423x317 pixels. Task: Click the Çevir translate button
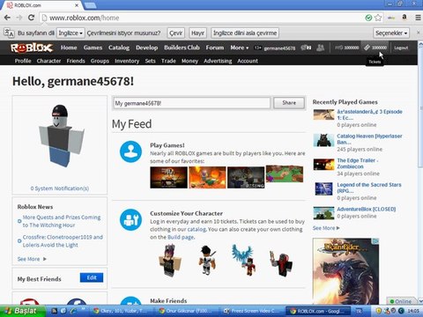click(x=175, y=33)
